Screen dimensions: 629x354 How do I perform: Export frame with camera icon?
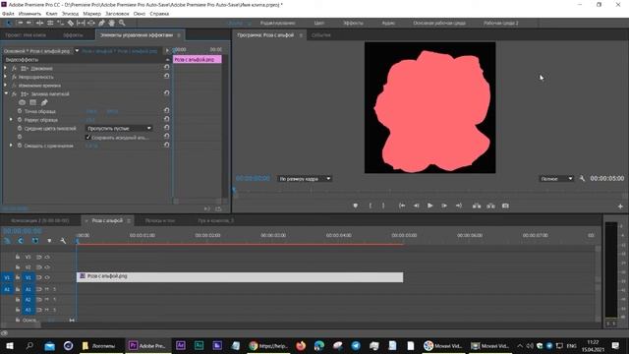[505, 206]
